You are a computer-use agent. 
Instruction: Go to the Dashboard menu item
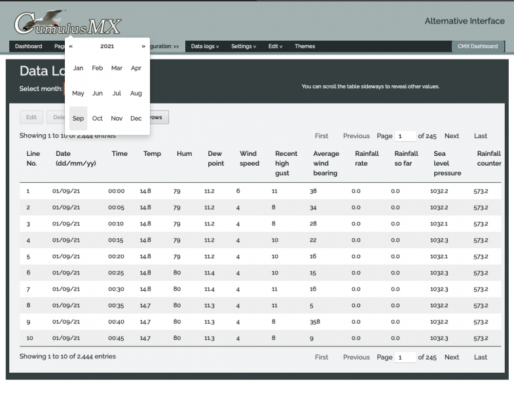[28, 47]
